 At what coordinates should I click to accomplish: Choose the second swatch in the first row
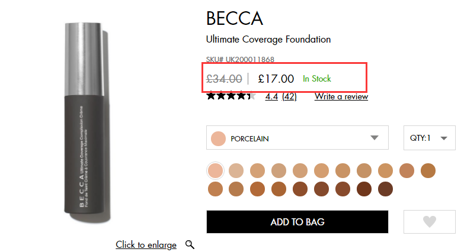point(236,171)
